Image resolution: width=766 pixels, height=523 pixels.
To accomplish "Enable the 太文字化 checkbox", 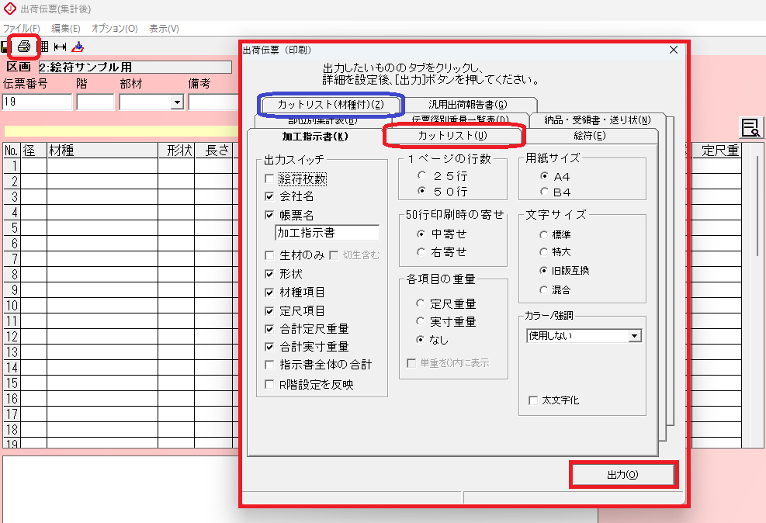I will [532, 400].
